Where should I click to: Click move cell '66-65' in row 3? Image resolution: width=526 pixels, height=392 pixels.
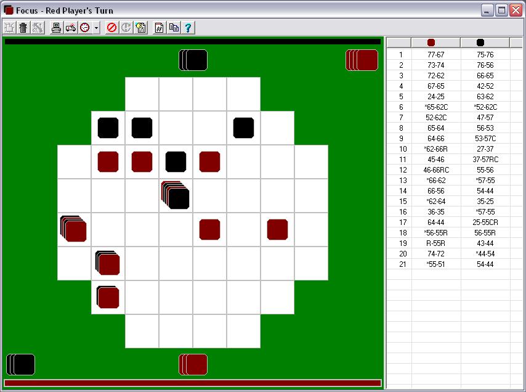click(x=485, y=76)
